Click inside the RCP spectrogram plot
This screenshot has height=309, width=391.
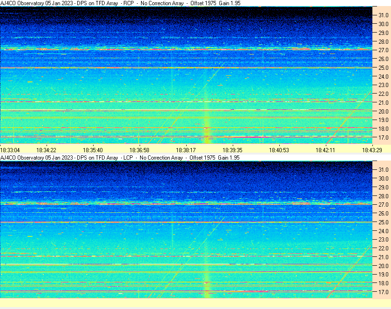(186, 75)
